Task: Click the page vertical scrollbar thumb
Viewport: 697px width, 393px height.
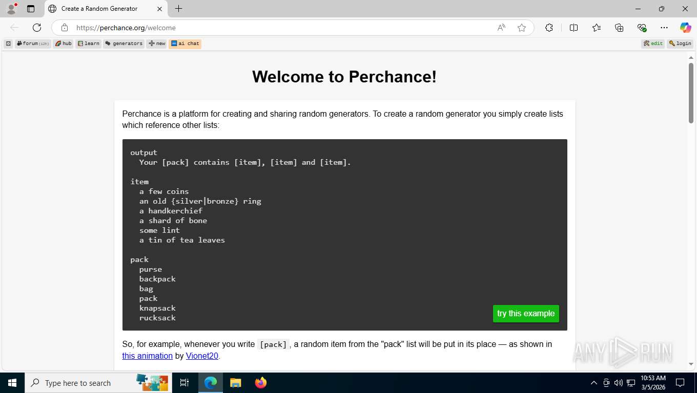Action: [x=691, y=93]
